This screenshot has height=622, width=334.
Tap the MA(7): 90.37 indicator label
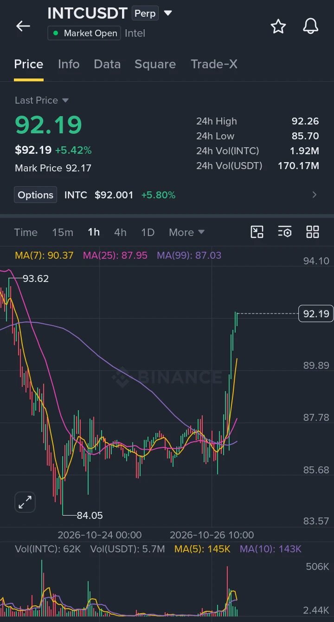coord(44,255)
